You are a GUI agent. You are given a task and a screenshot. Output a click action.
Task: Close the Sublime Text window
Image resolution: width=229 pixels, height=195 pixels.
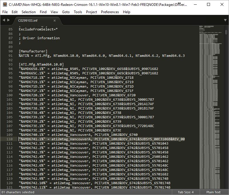coord(222,4)
